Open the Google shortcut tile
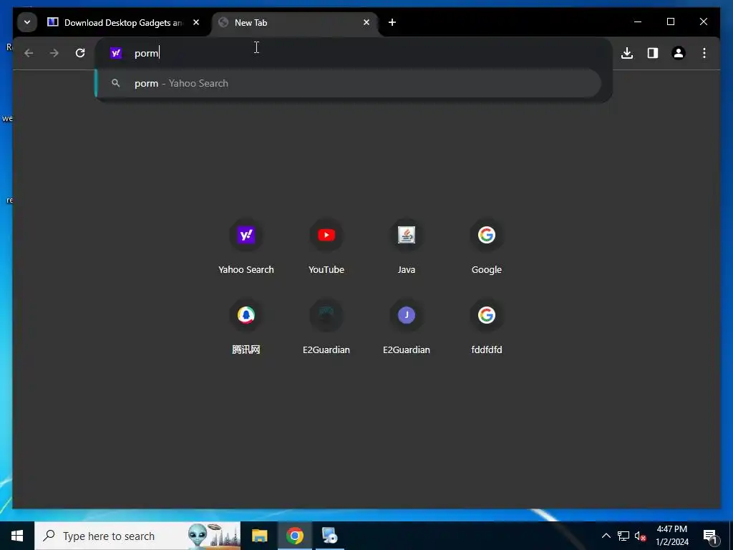Viewport: 733px width, 550px height. pyautogui.click(x=487, y=247)
